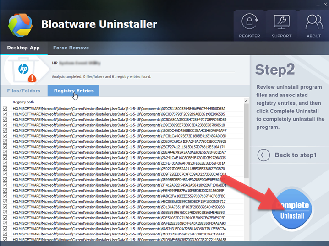Minimize the Bloatware Uninstaller window
Screen dimensions: 329x246
(x=318, y=5)
